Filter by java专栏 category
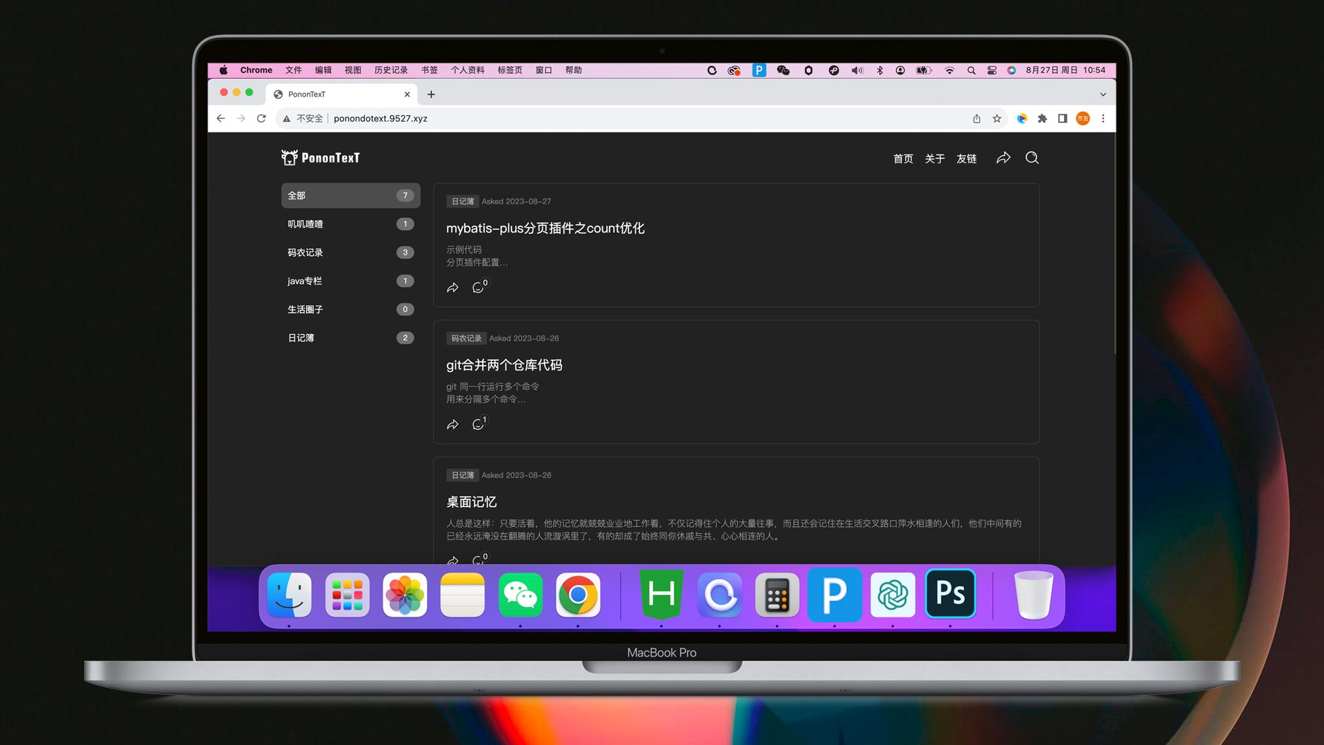The width and height of the screenshot is (1324, 745). coord(350,281)
